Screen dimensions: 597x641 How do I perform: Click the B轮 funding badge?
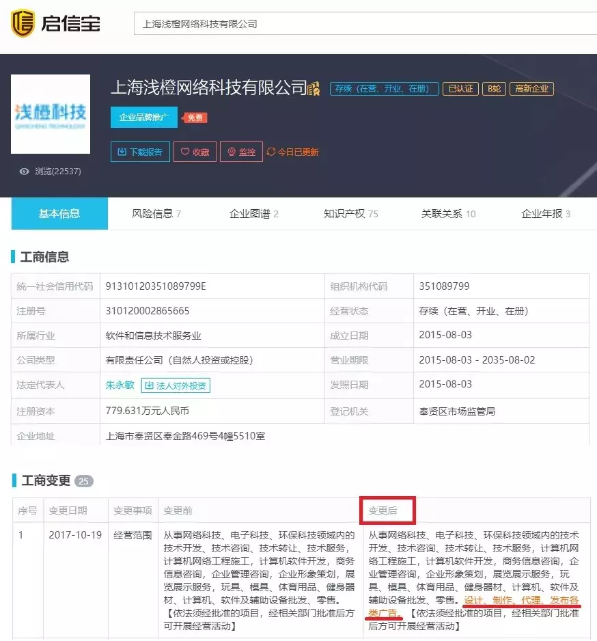(494, 89)
